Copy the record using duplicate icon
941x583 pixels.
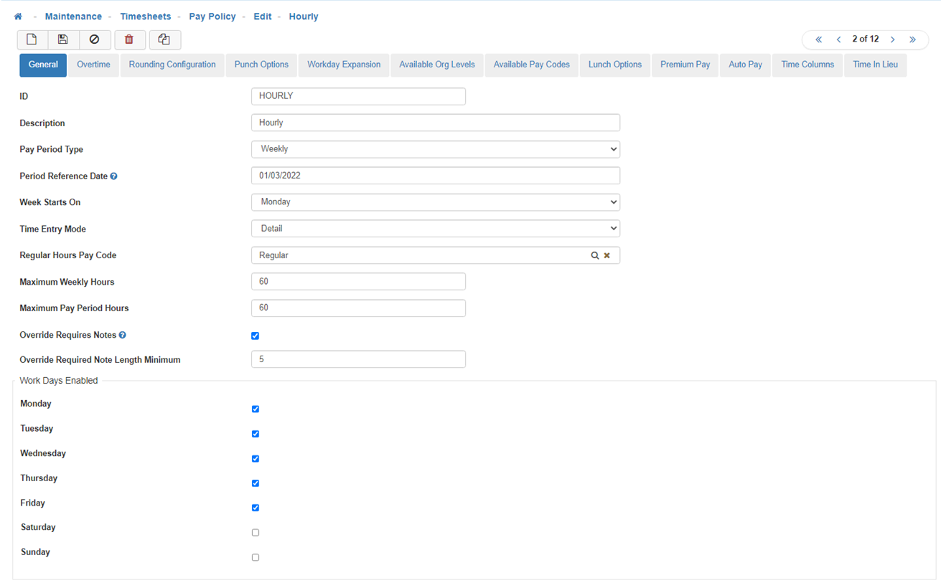point(164,39)
